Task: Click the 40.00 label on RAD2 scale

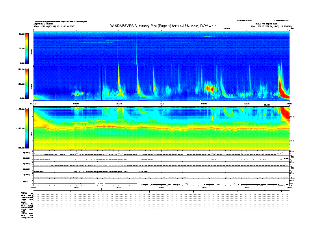Action: 21,34
